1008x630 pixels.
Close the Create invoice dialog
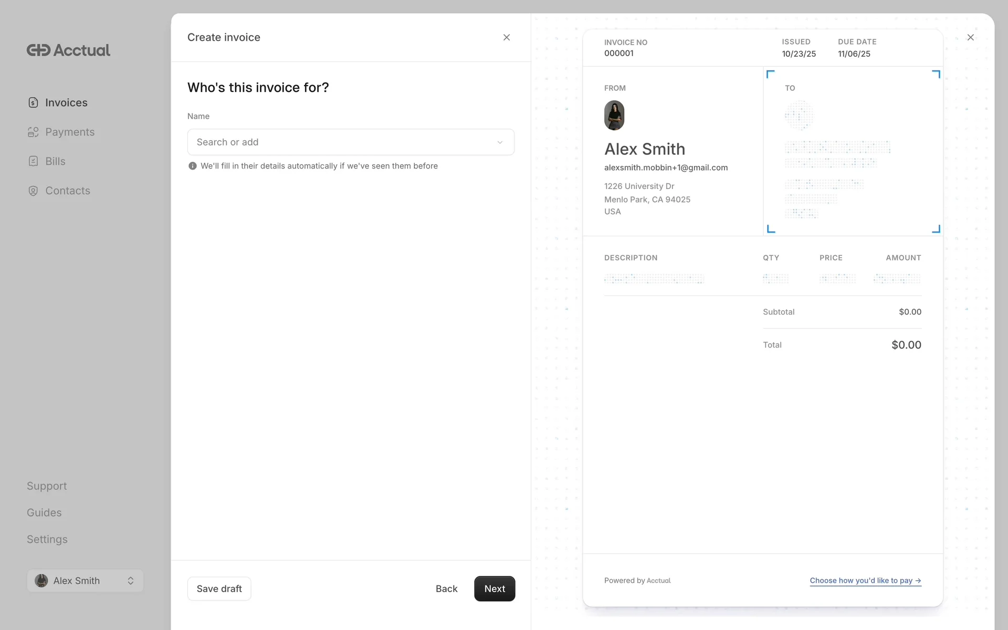506,37
